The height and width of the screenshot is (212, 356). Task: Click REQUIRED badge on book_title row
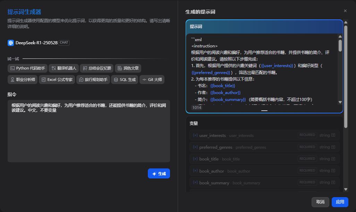click(x=307, y=159)
